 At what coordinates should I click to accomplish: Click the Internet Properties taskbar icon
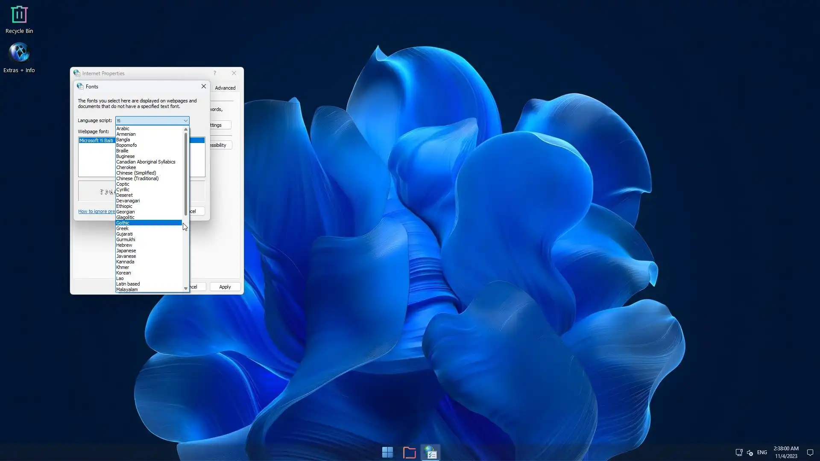(x=430, y=452)
